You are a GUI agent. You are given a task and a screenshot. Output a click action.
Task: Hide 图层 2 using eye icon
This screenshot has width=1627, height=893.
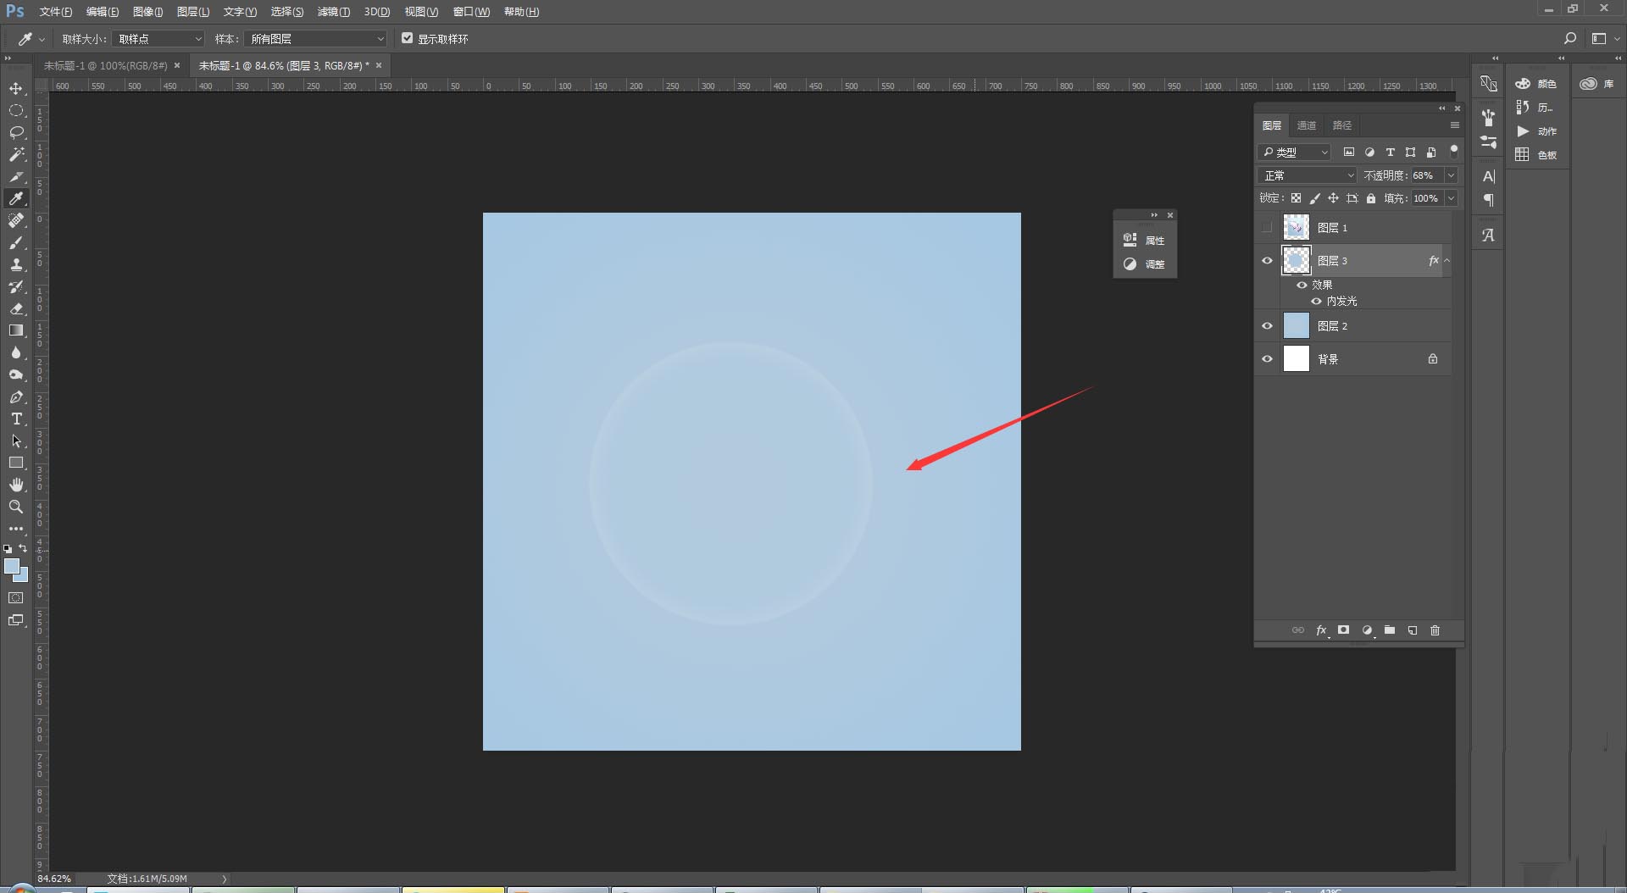click(1267, 325)
